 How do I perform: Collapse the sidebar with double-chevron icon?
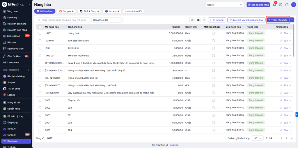click(30, 5)
